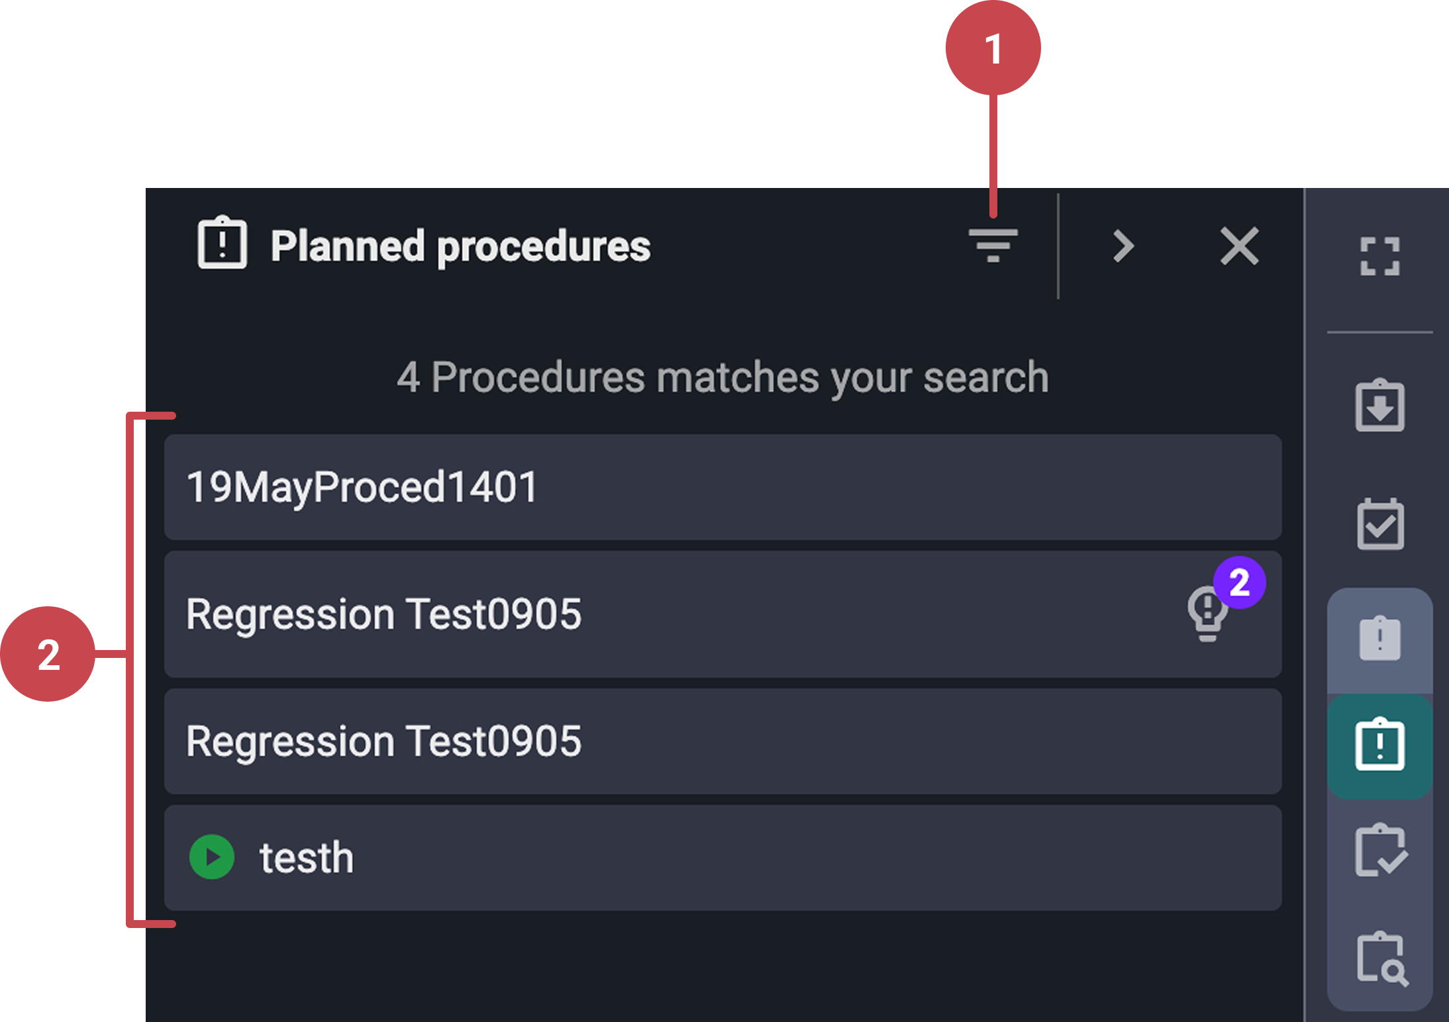Select the teal highlighted planned procedures icon in sidebar
The width and height of the screenshot is (1449, 1022).
pos(1380,745)
